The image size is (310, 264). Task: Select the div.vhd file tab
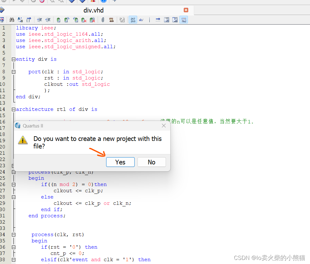pos(93,10)
